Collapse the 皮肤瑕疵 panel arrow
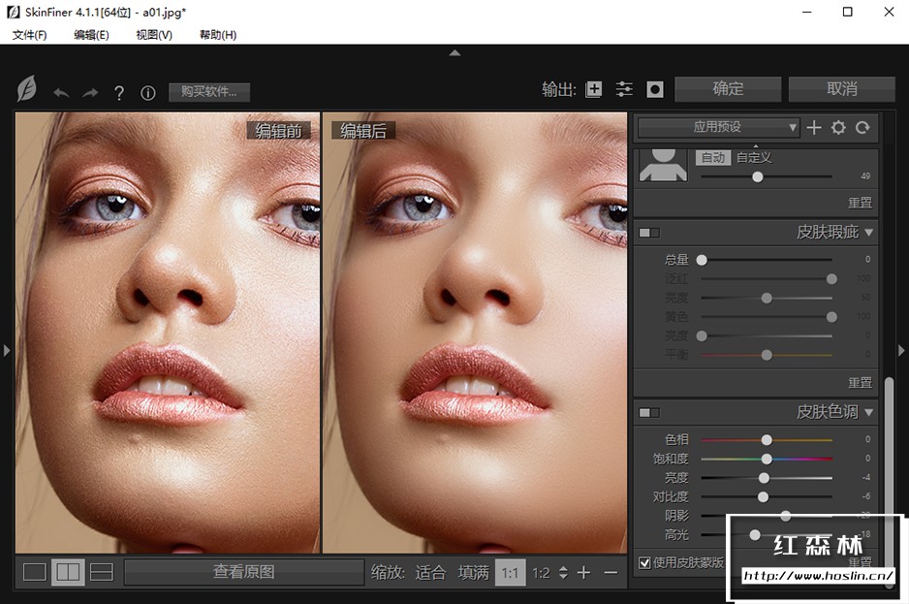Viewport: 909px width, 604px height. point(868,233)
